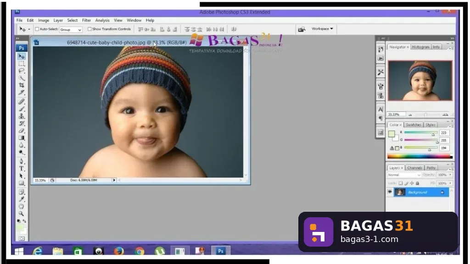Open Move tool preset picker arrow
This screenshot has width=470, height=264.
[29, 29]
